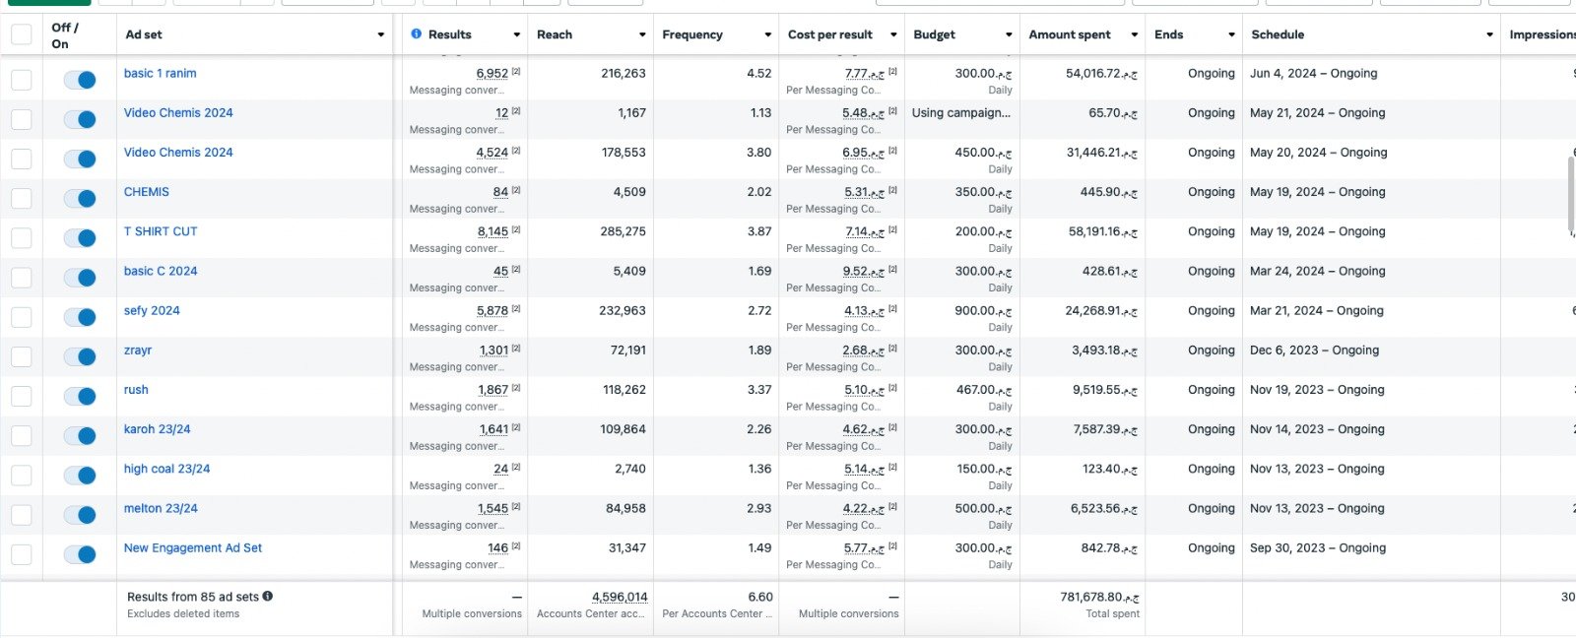
Task: Disable the 'T SHIRT CUT' ad set switch
Action: click(x=80, y=238)
